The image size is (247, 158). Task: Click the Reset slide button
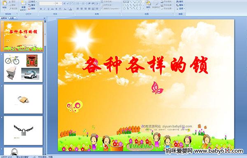tap(32, 5)
